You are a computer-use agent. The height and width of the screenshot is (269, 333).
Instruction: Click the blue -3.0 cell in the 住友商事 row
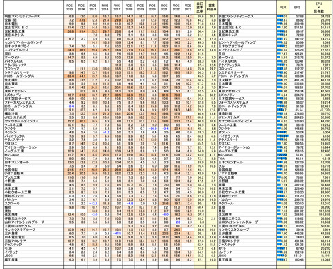[93, 215]
